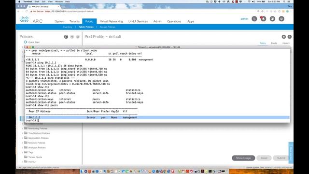
Task: Click the highlighted 10.1.1.1 Server peer row
Action: click(x=158, y=117)
